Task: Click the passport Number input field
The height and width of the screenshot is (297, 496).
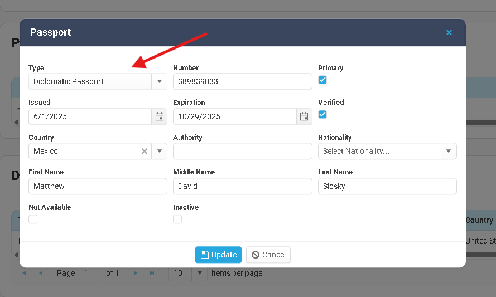Action: [x=242, y=82]
